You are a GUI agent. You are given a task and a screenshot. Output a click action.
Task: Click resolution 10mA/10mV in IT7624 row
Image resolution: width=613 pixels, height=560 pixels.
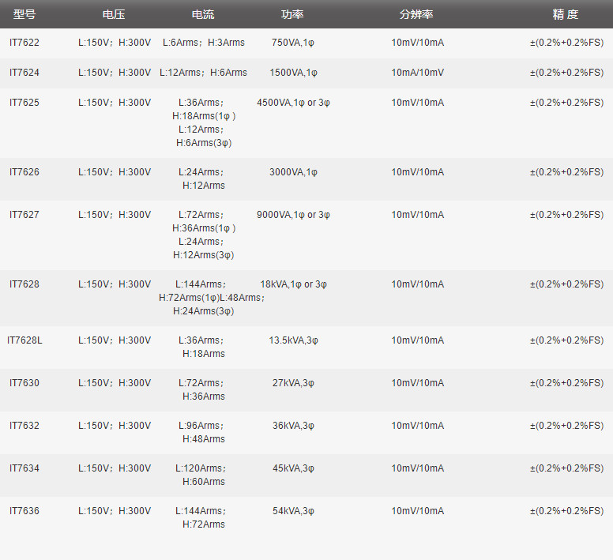(x=418, y=73)
